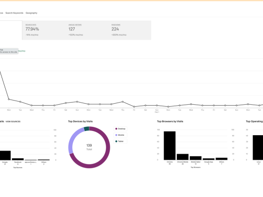Viewport: 263px width, 197px height.
Task: Click the 'Top Browsers by Visits' heading
Action: 170,121
